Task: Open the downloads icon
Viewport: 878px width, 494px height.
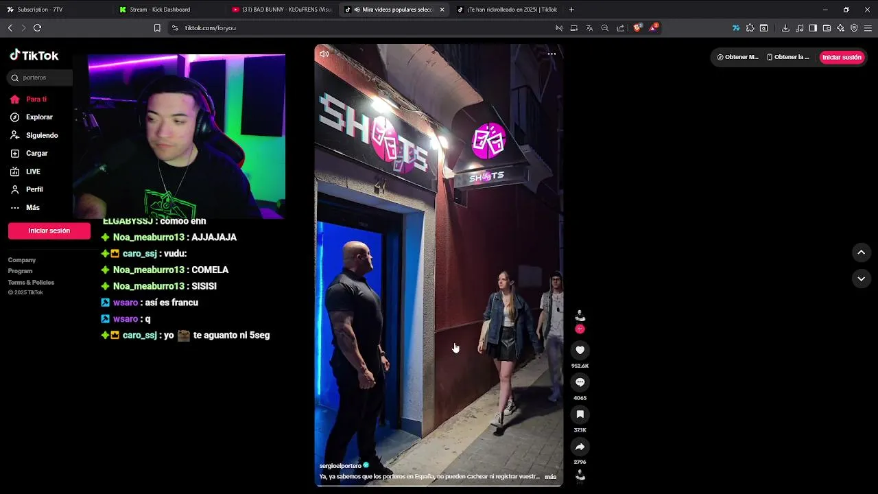Action: (x=785, y=28)
